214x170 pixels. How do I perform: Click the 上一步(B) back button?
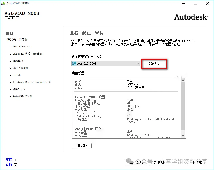pyautogui.click(x=136, y=162)
